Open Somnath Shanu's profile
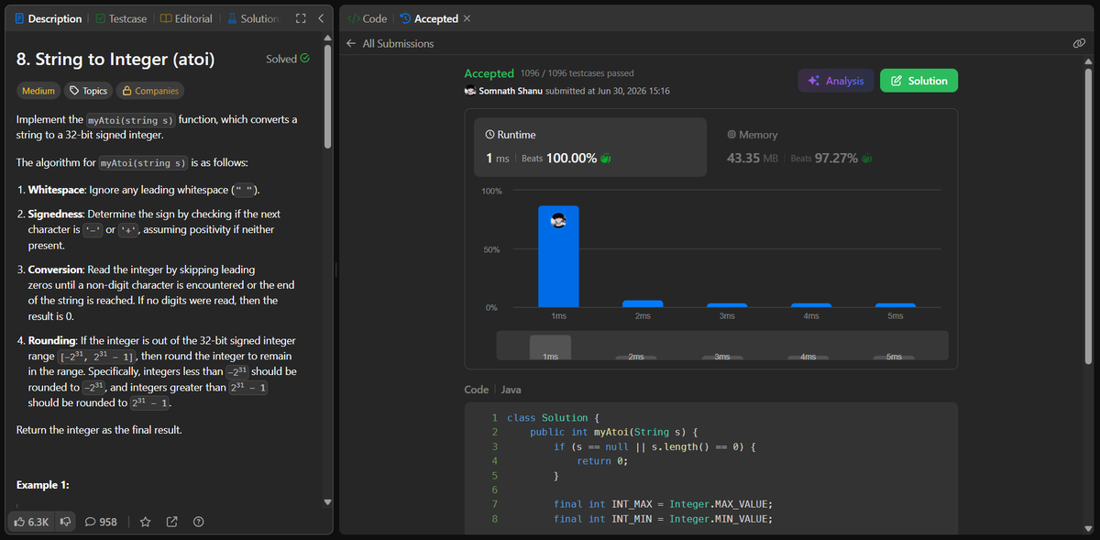 click(x=510, y=91)
